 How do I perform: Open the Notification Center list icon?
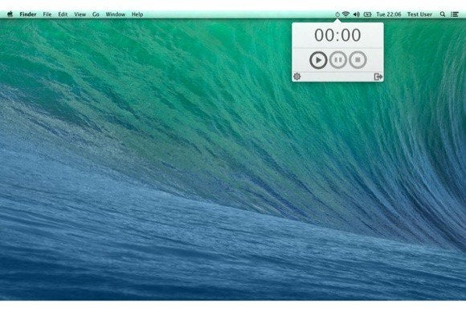coord(455,14)
